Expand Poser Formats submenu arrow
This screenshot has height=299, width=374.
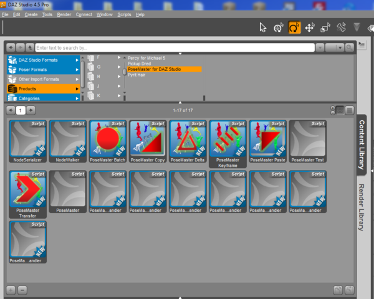tap(77, 70)
